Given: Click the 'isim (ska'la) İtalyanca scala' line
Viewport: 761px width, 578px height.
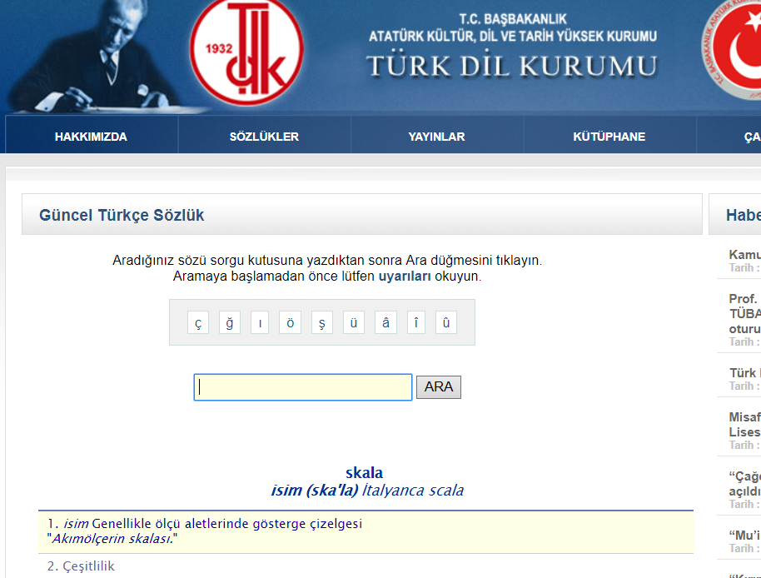Looking at the screenshot, I should (x=367, y=491).
